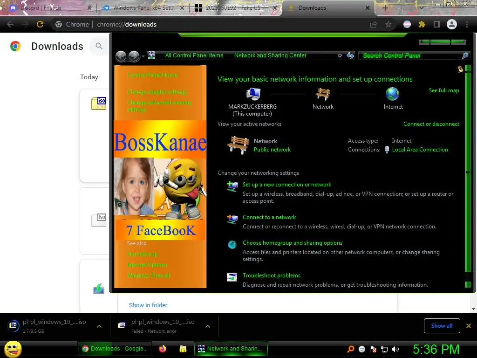477x358 pixels.
Task: Reload the Chrome downloads page
Action: (x=40, y=24)
